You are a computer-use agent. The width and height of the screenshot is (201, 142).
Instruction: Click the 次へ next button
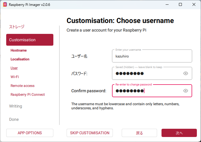click(x=179, y=133)
